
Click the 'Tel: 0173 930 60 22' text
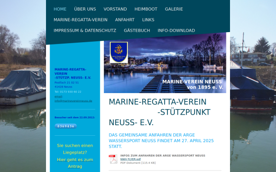click(68, 92)
